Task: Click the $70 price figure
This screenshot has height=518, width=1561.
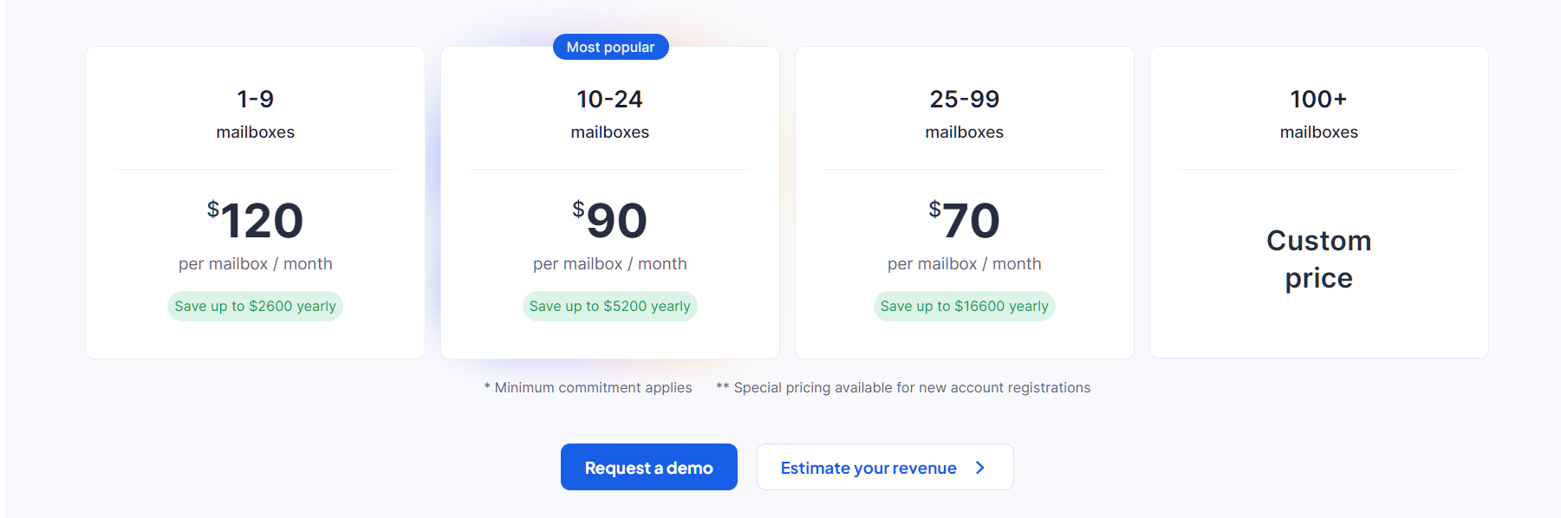Action: point(965,220)
